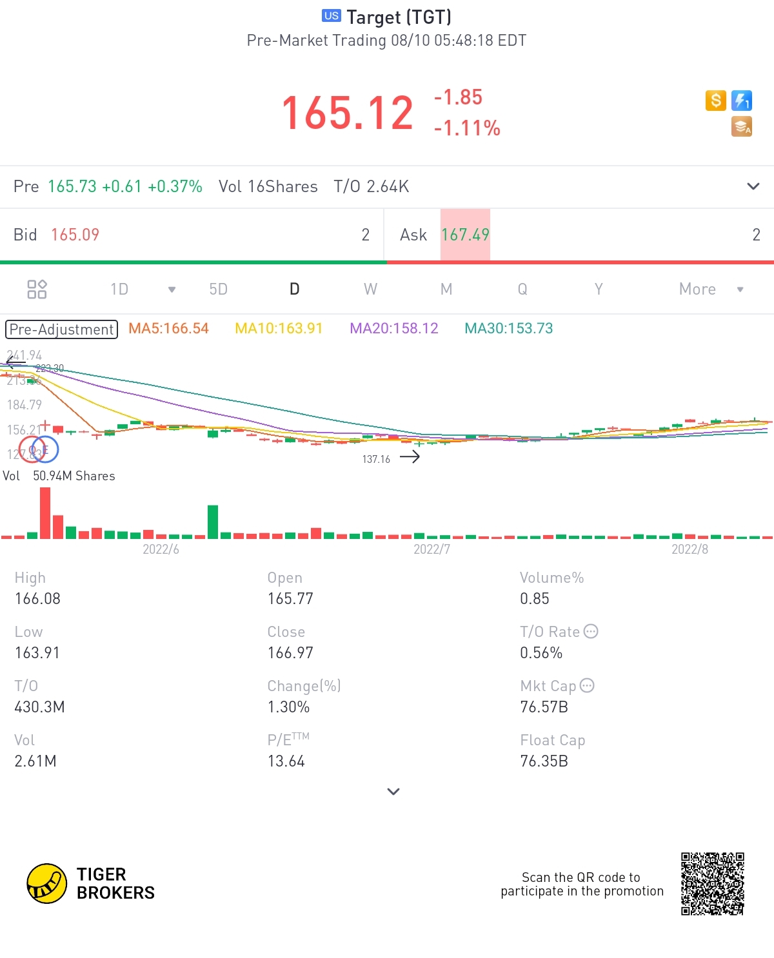
Task: Tap the US market flag badge
Action: tap(332, 16)
